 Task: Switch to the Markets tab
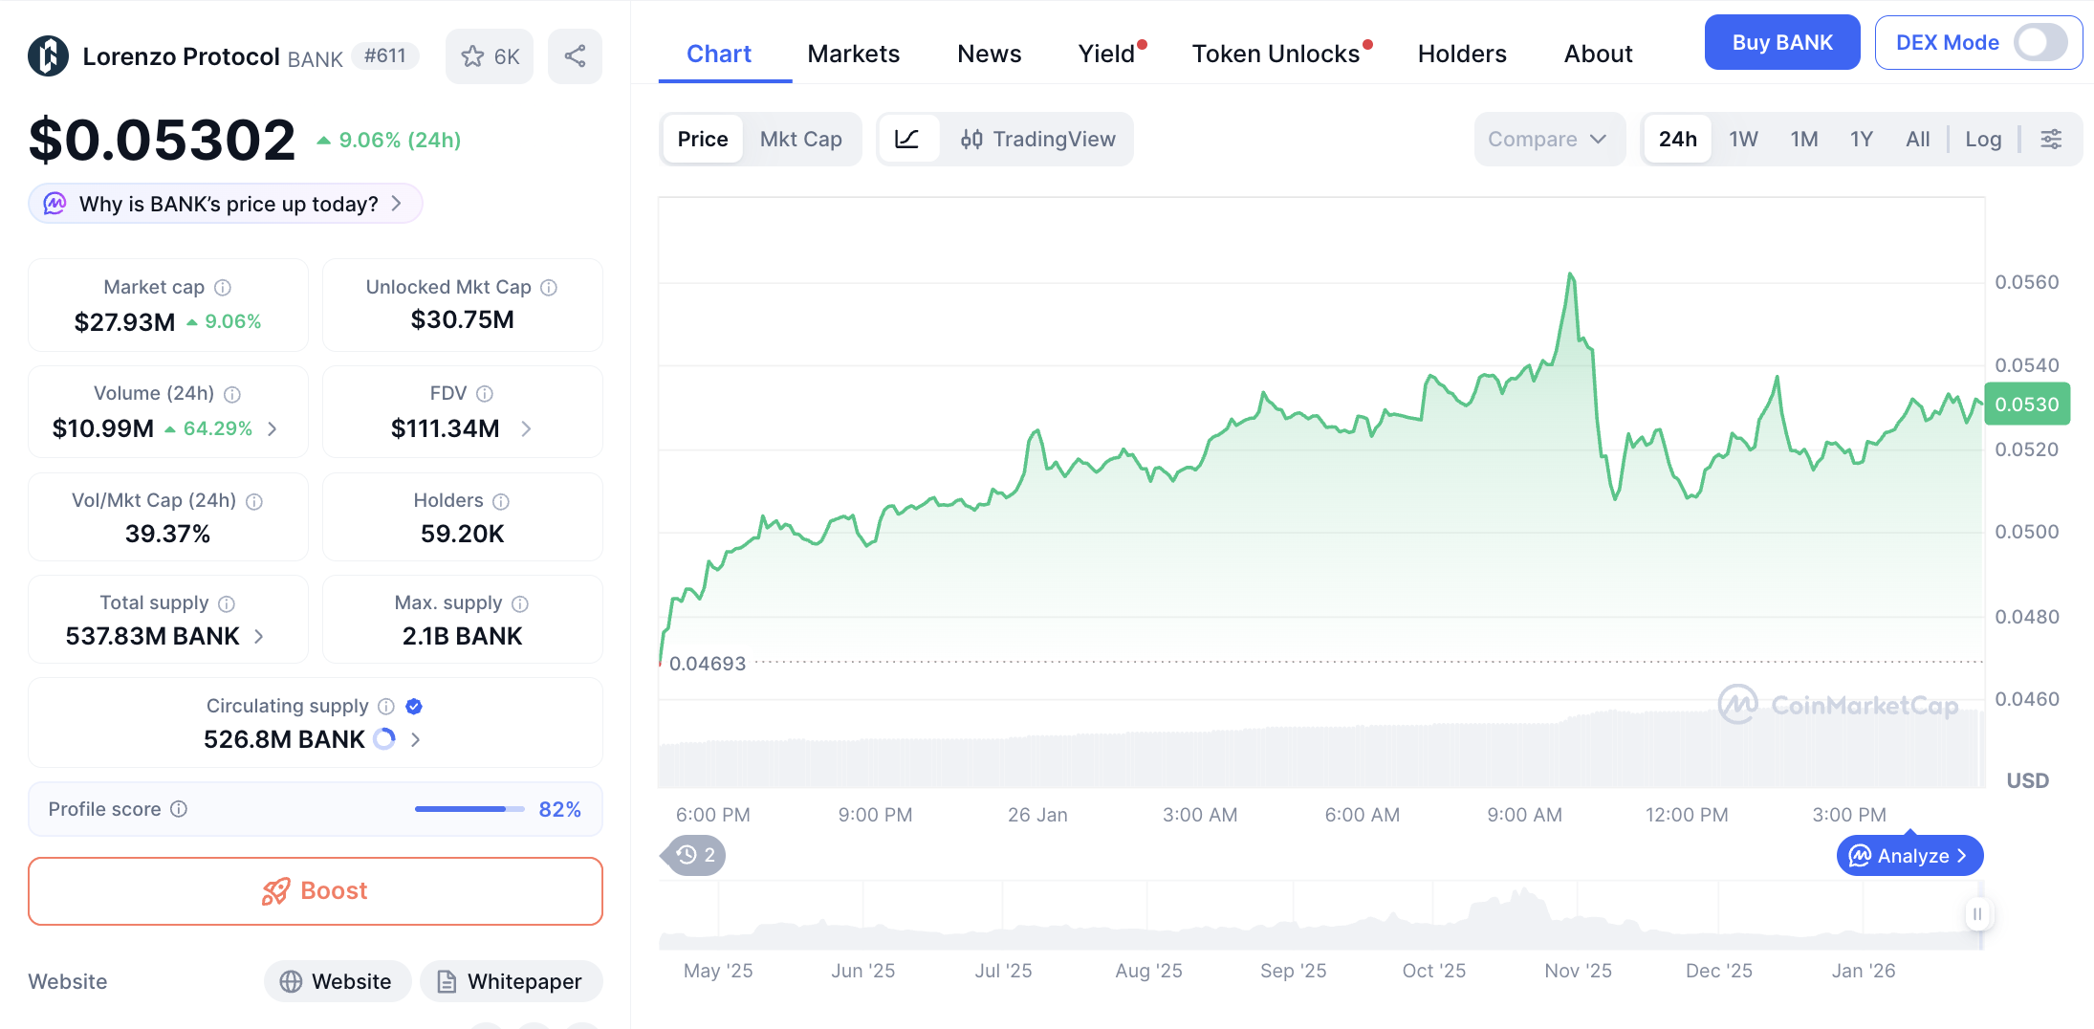point(853,55)
